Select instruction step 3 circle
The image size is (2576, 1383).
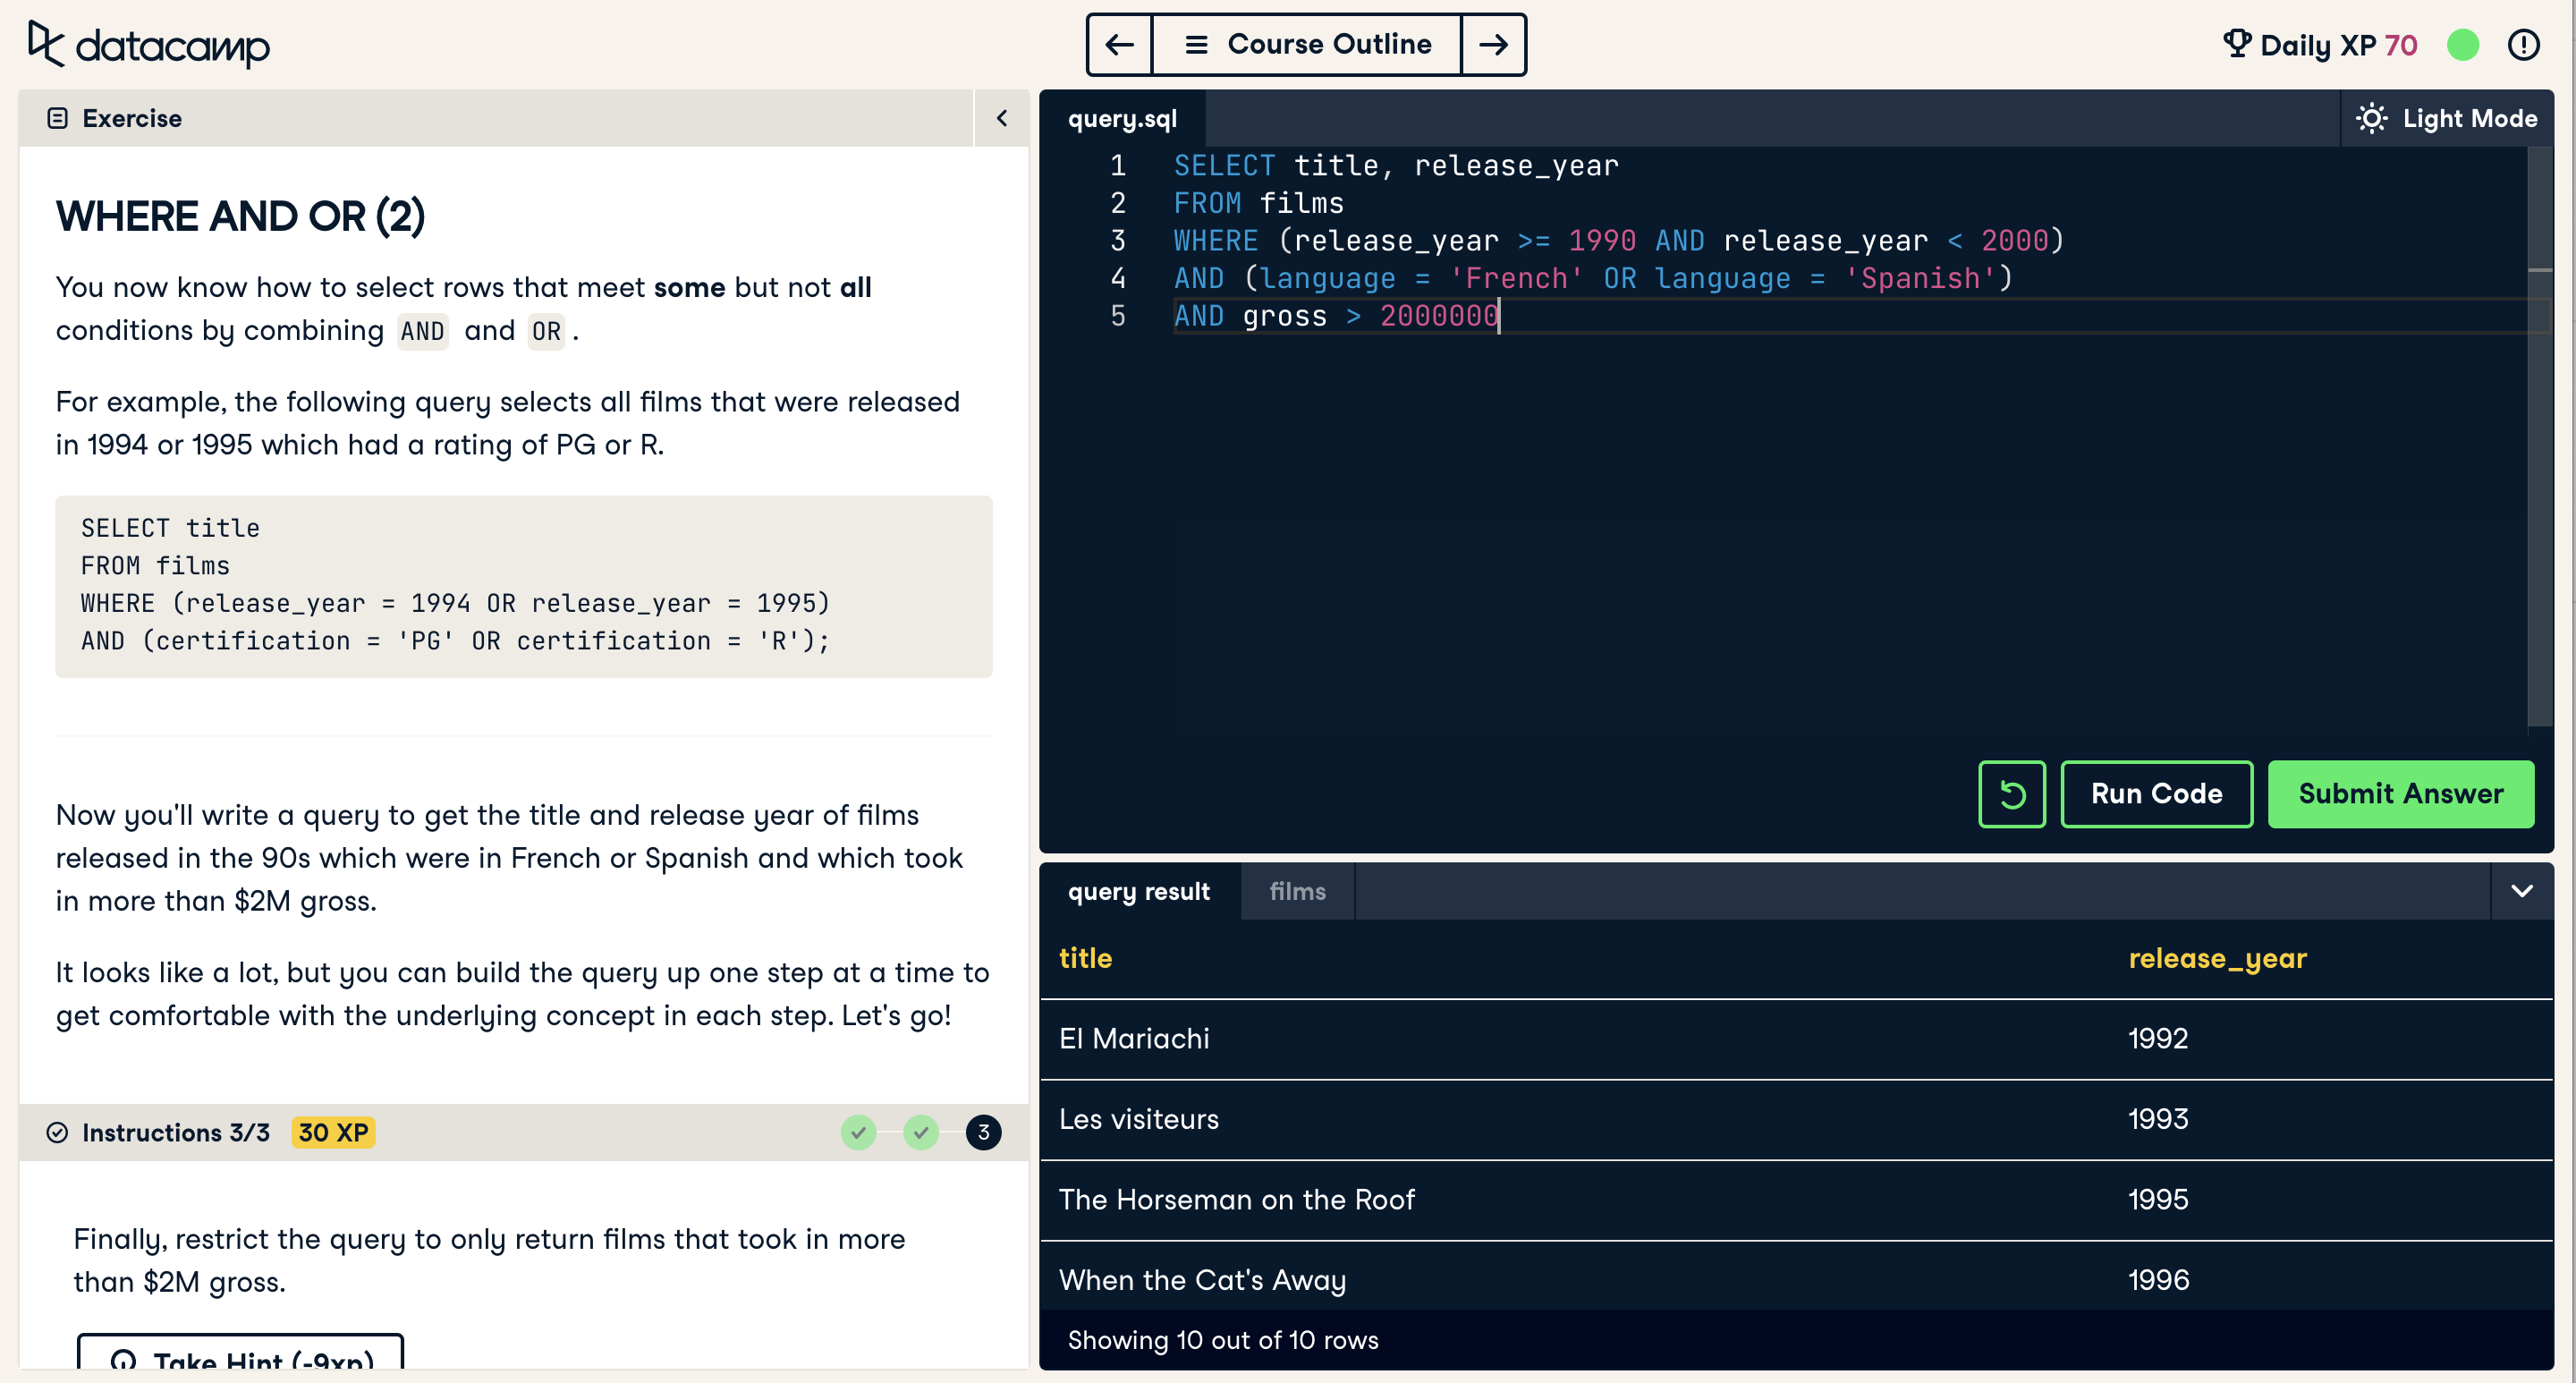click(984, 1133)
